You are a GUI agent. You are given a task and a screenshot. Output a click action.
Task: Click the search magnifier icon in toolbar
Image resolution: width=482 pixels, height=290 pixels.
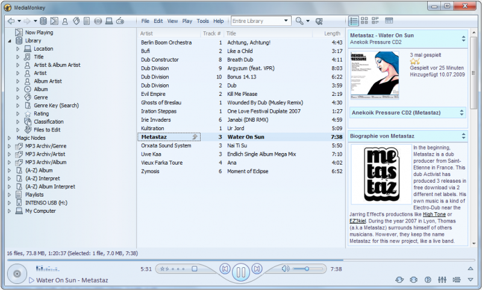299,21
